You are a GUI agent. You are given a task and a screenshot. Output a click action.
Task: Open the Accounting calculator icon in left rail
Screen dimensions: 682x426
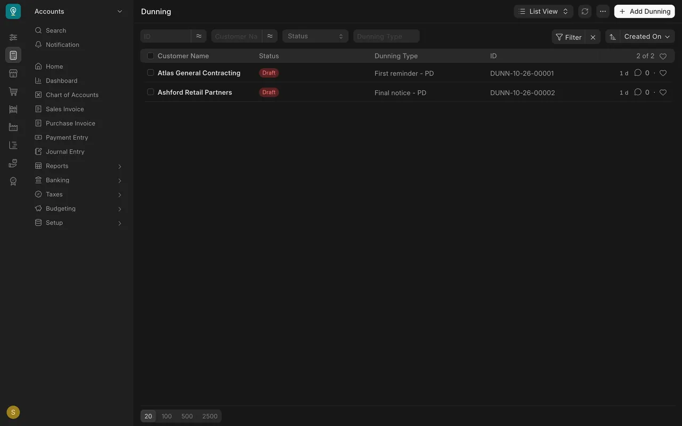pos(13,55)
